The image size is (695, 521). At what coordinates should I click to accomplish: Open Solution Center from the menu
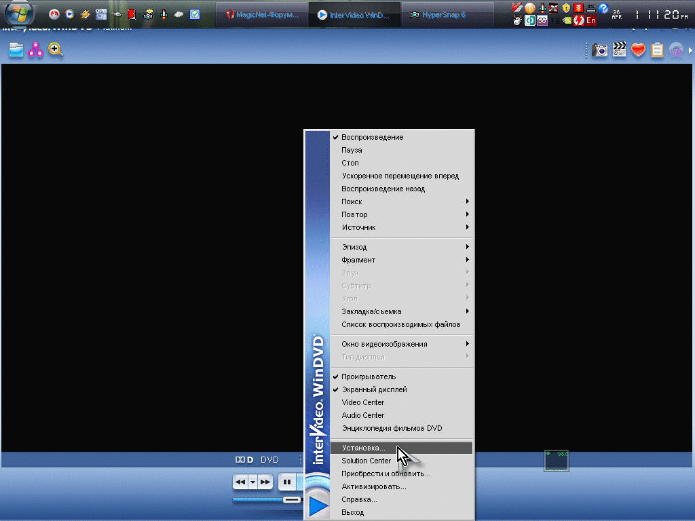(402, 461)
